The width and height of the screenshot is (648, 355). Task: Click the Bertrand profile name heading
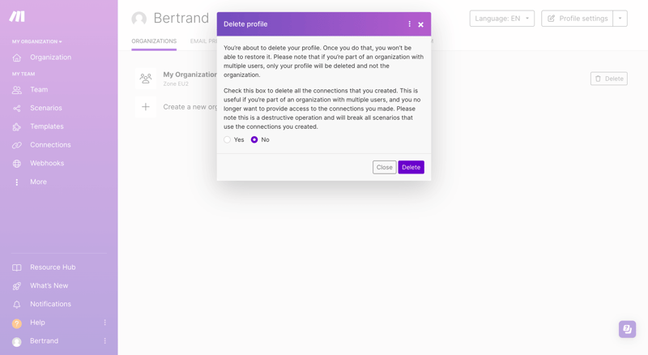[x=181, y=18]
